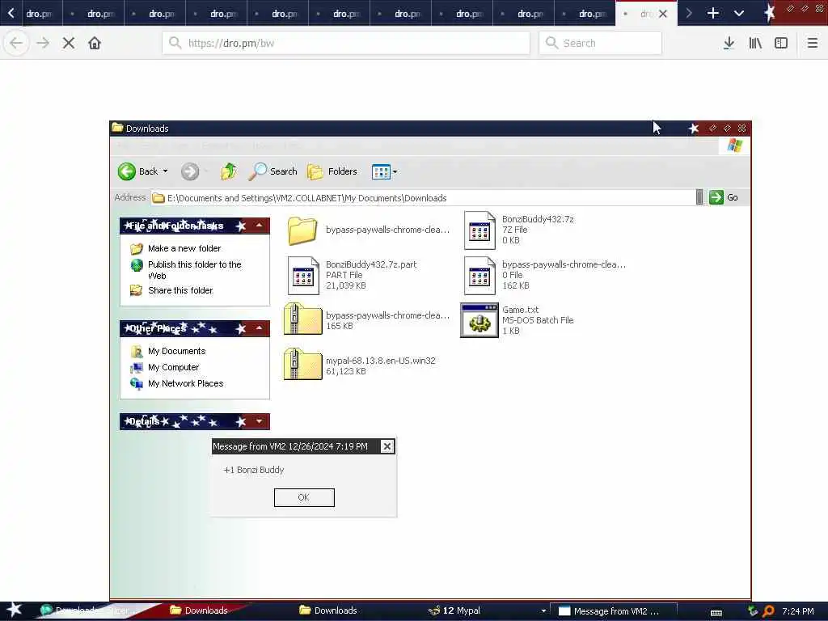This screenshot has height=621, width=828.
Task: Switch to the fifth dro.pm tab
Action: [x=278, y=14]
